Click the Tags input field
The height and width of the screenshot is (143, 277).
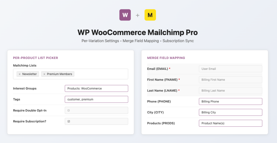click(96, 99)
